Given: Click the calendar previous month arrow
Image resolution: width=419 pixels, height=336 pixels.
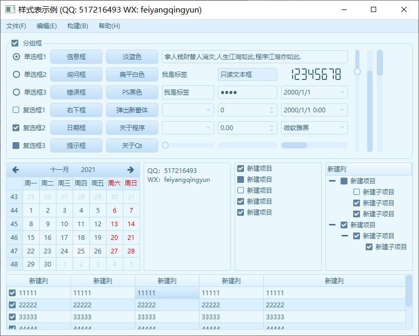Looking at the screenshot, I should [x=16, y=170].
